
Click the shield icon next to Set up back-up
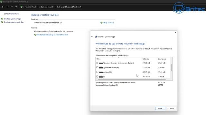pyautogui.click(x=101, y=23)
